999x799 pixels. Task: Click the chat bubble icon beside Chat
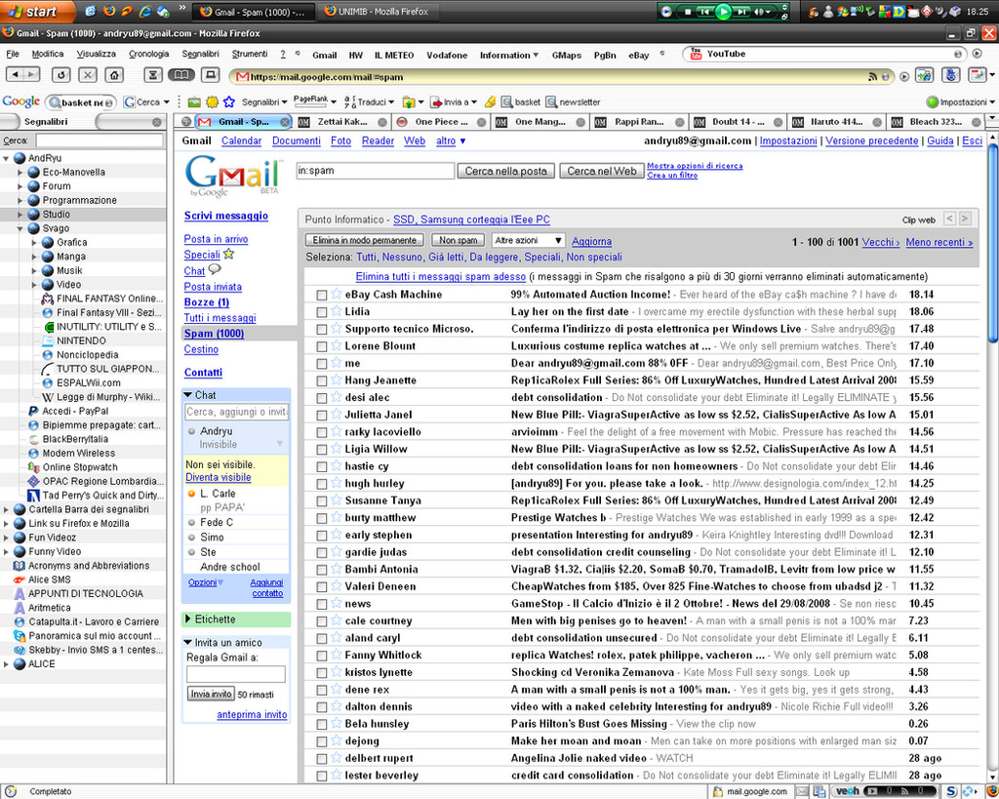point(215,269)
